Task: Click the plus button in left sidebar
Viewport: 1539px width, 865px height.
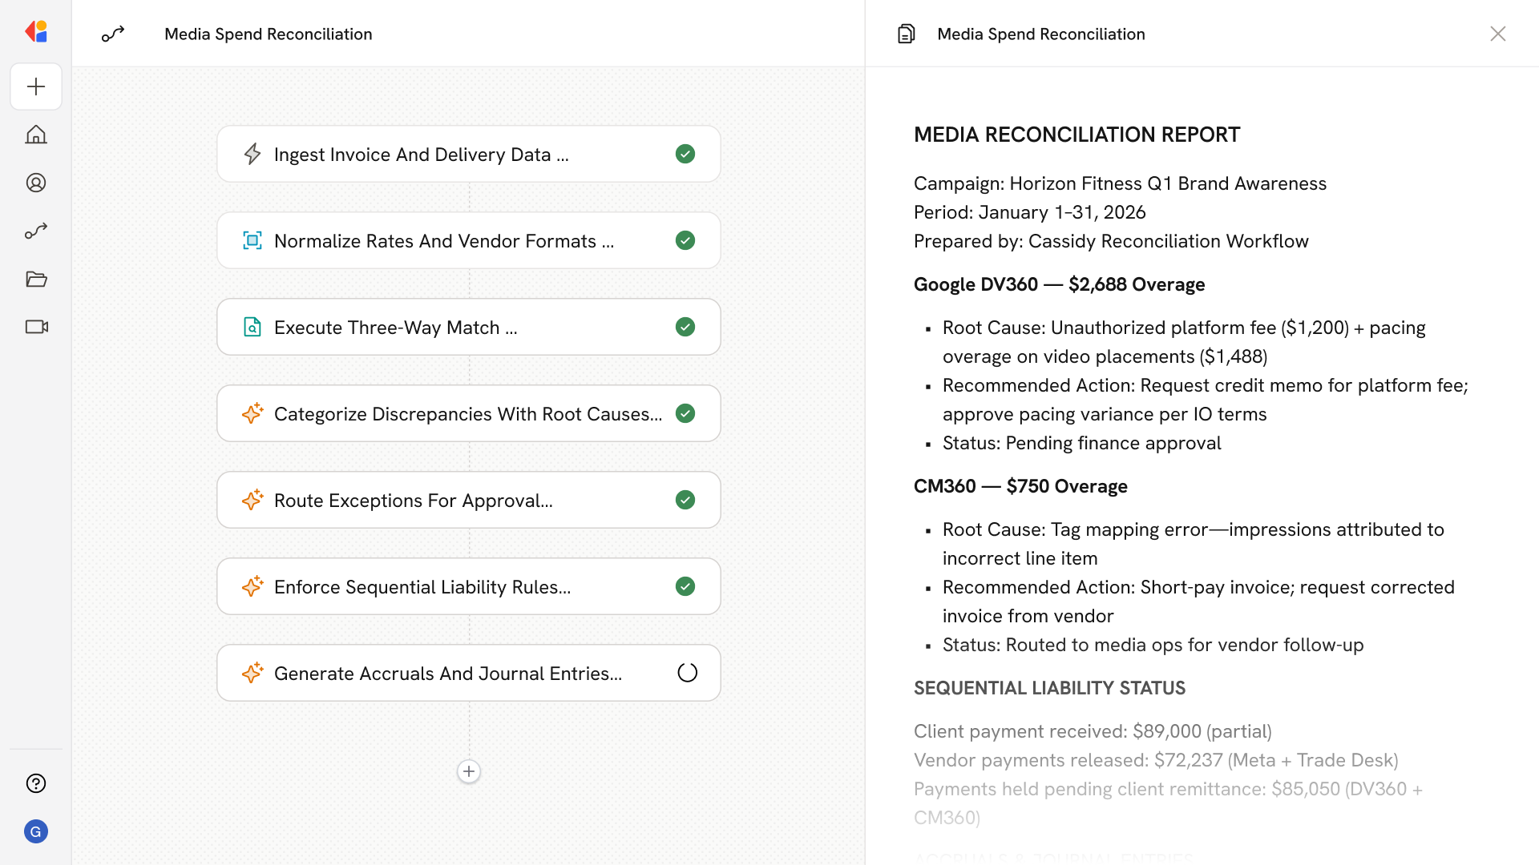Action: click(x=36, y=86)
